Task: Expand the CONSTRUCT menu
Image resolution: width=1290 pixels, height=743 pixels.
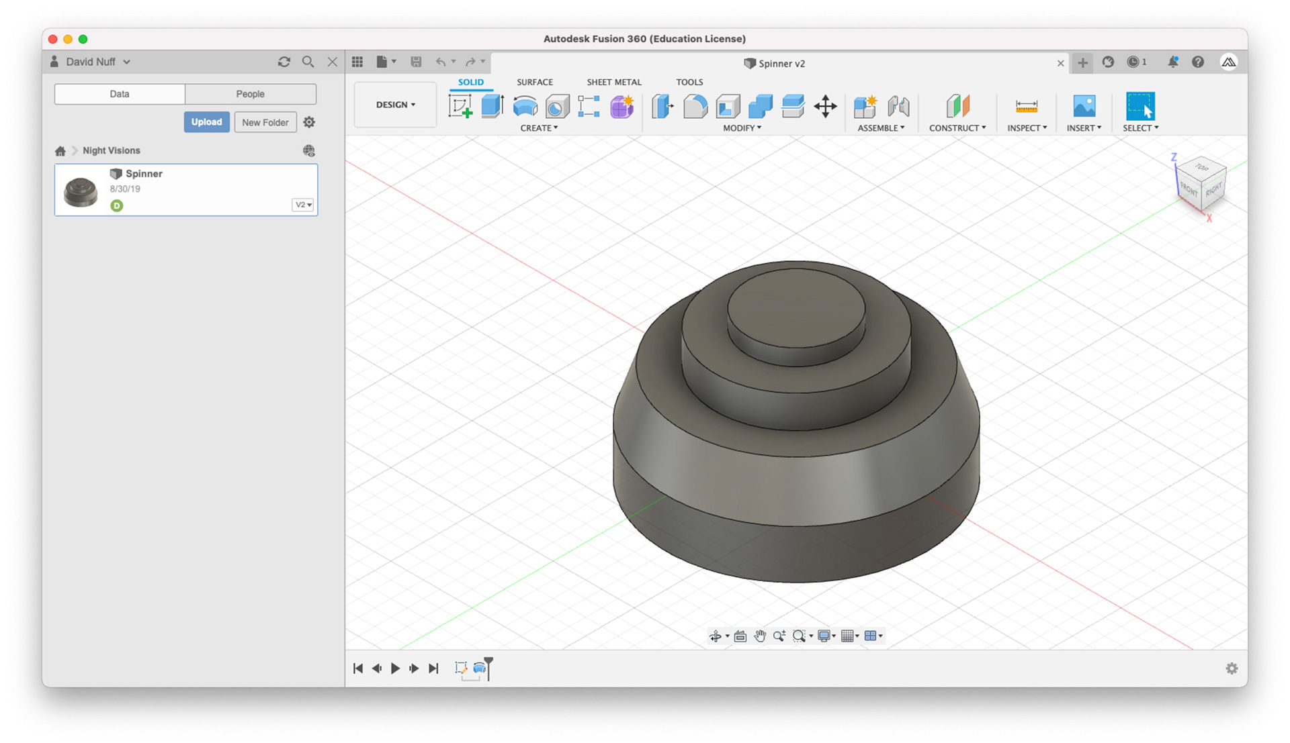Action: pyautogui.click(x=957, y=128)
